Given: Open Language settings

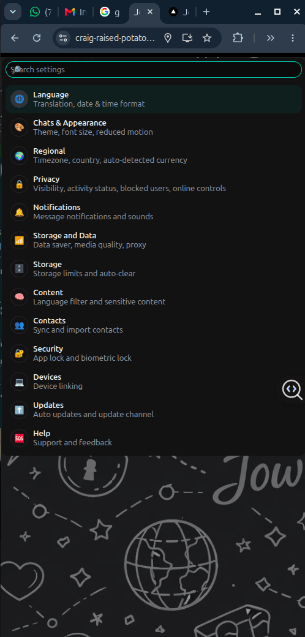Looking at the screenshot, I should [154, 99].
